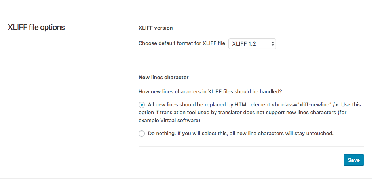Select the "Do nothing" radio button
Screen dimensions: 376x180
(x=142, y=134)
